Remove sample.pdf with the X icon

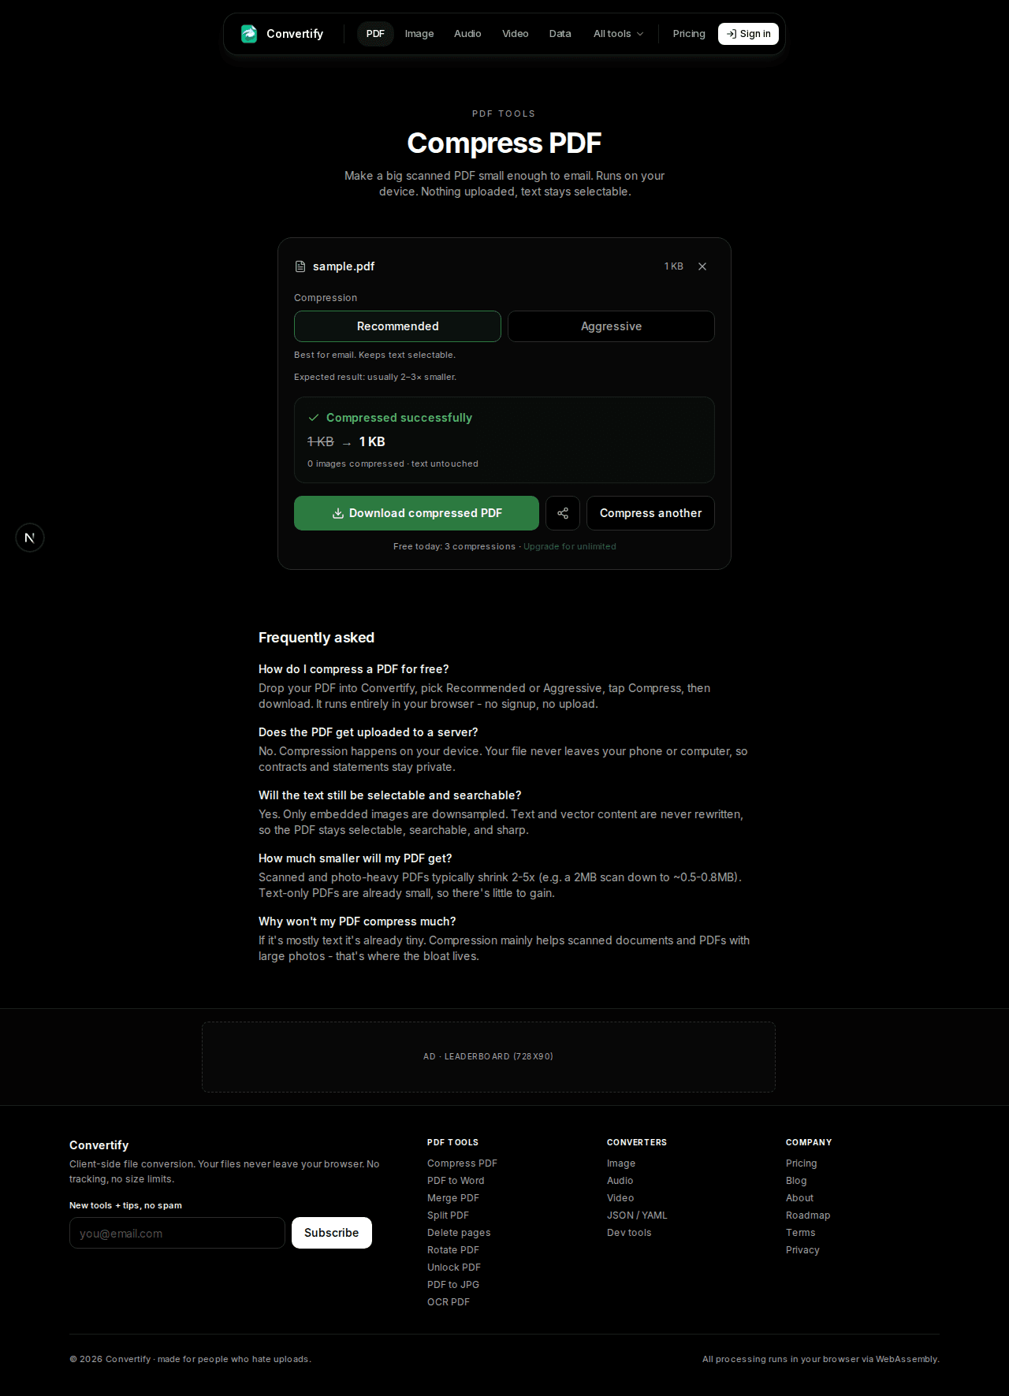pyautogui.click(x=702, y=266)
